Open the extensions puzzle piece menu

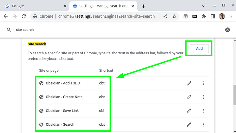click(x=204, y=16)
